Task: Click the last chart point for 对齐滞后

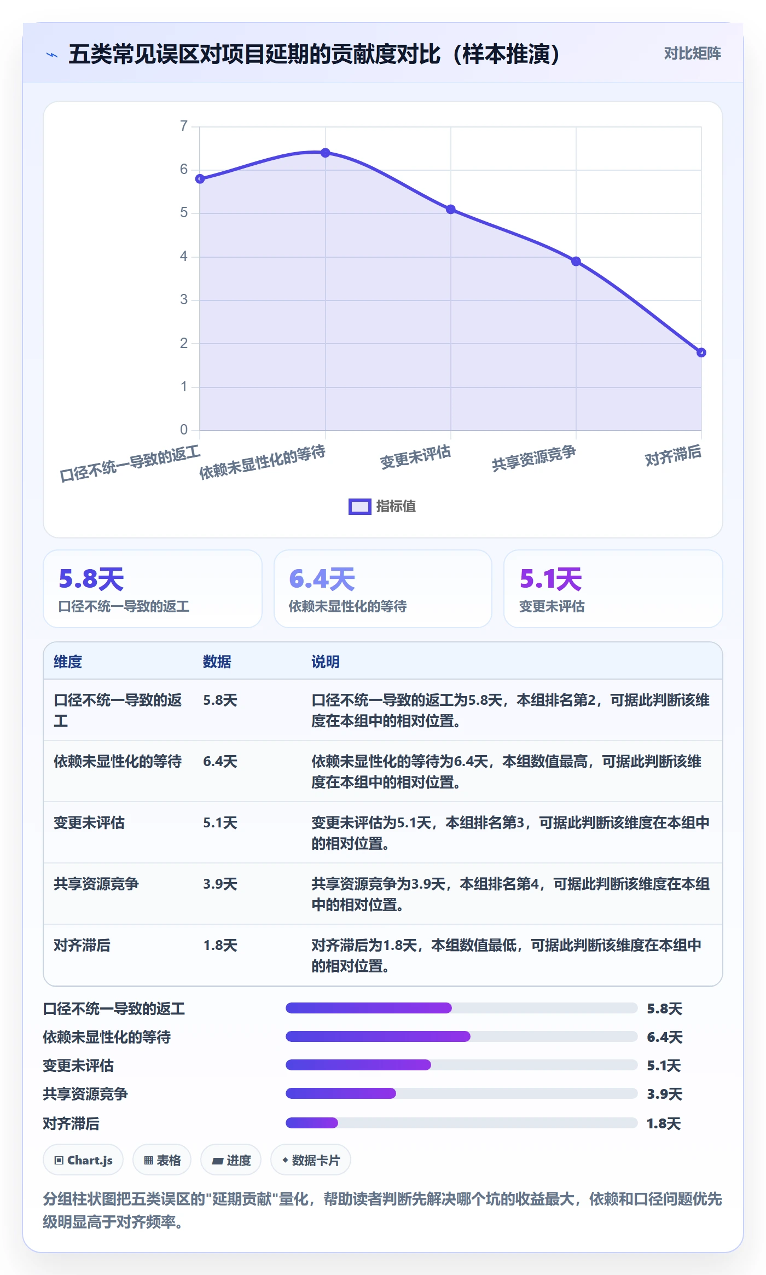Action: pyautogui.click(x=701, y=353)
